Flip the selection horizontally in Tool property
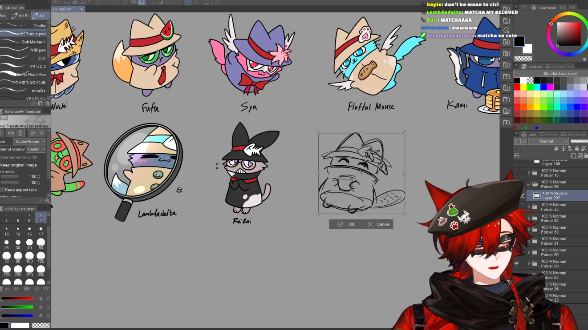 (11, 133)
